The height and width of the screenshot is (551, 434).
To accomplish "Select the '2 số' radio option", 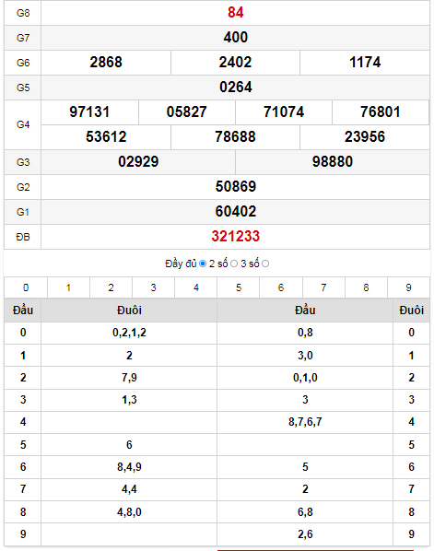I will click(x=234, y=264).
